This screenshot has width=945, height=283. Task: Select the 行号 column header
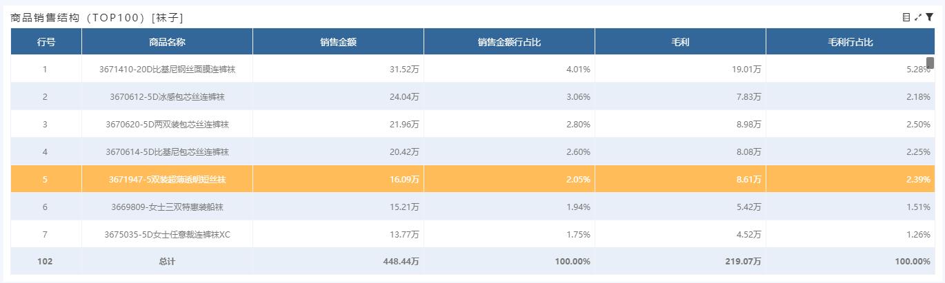[46, 42]
